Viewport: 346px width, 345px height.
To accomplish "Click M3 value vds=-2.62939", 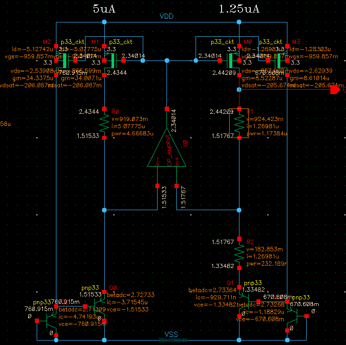I will [311, 71].
